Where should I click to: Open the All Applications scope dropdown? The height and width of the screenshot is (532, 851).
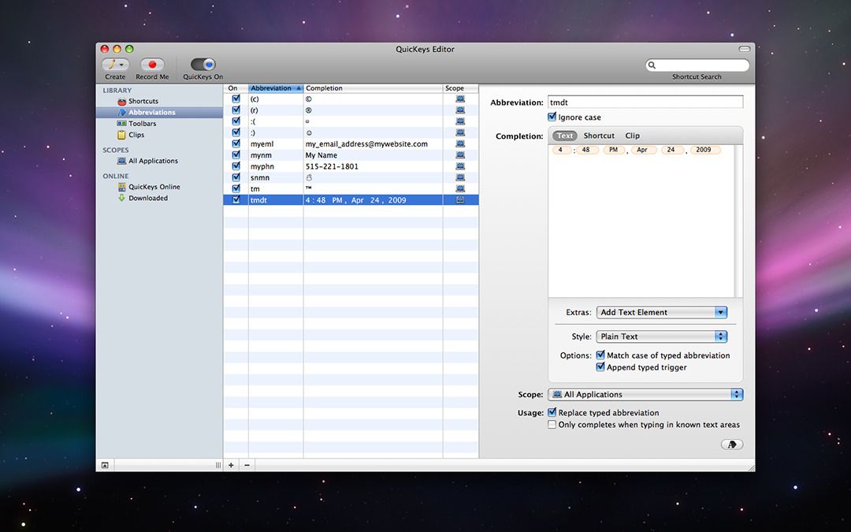646,395
